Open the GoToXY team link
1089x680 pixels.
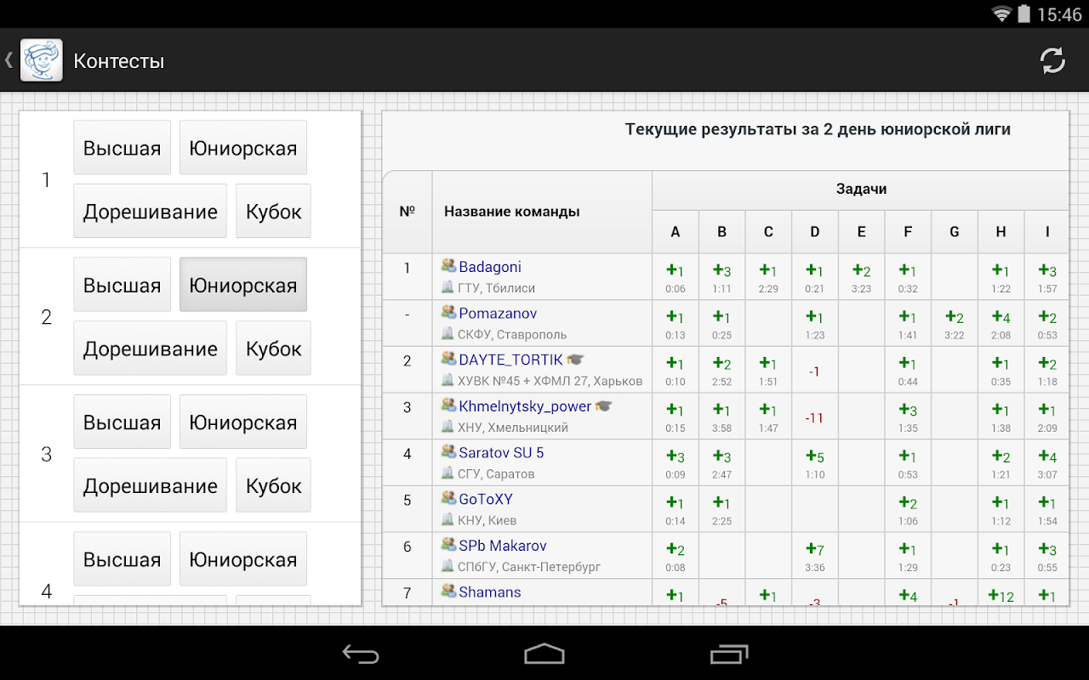(x=486, y=499)
